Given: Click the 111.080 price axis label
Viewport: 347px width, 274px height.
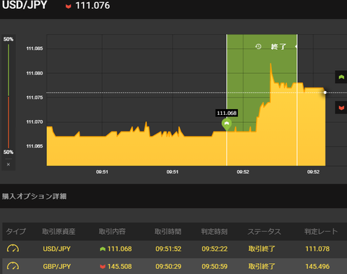Looking at the screenshot, I should coord(35,73).
